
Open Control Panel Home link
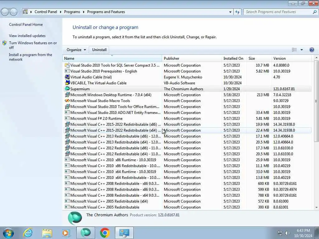(x=26, y=25)
